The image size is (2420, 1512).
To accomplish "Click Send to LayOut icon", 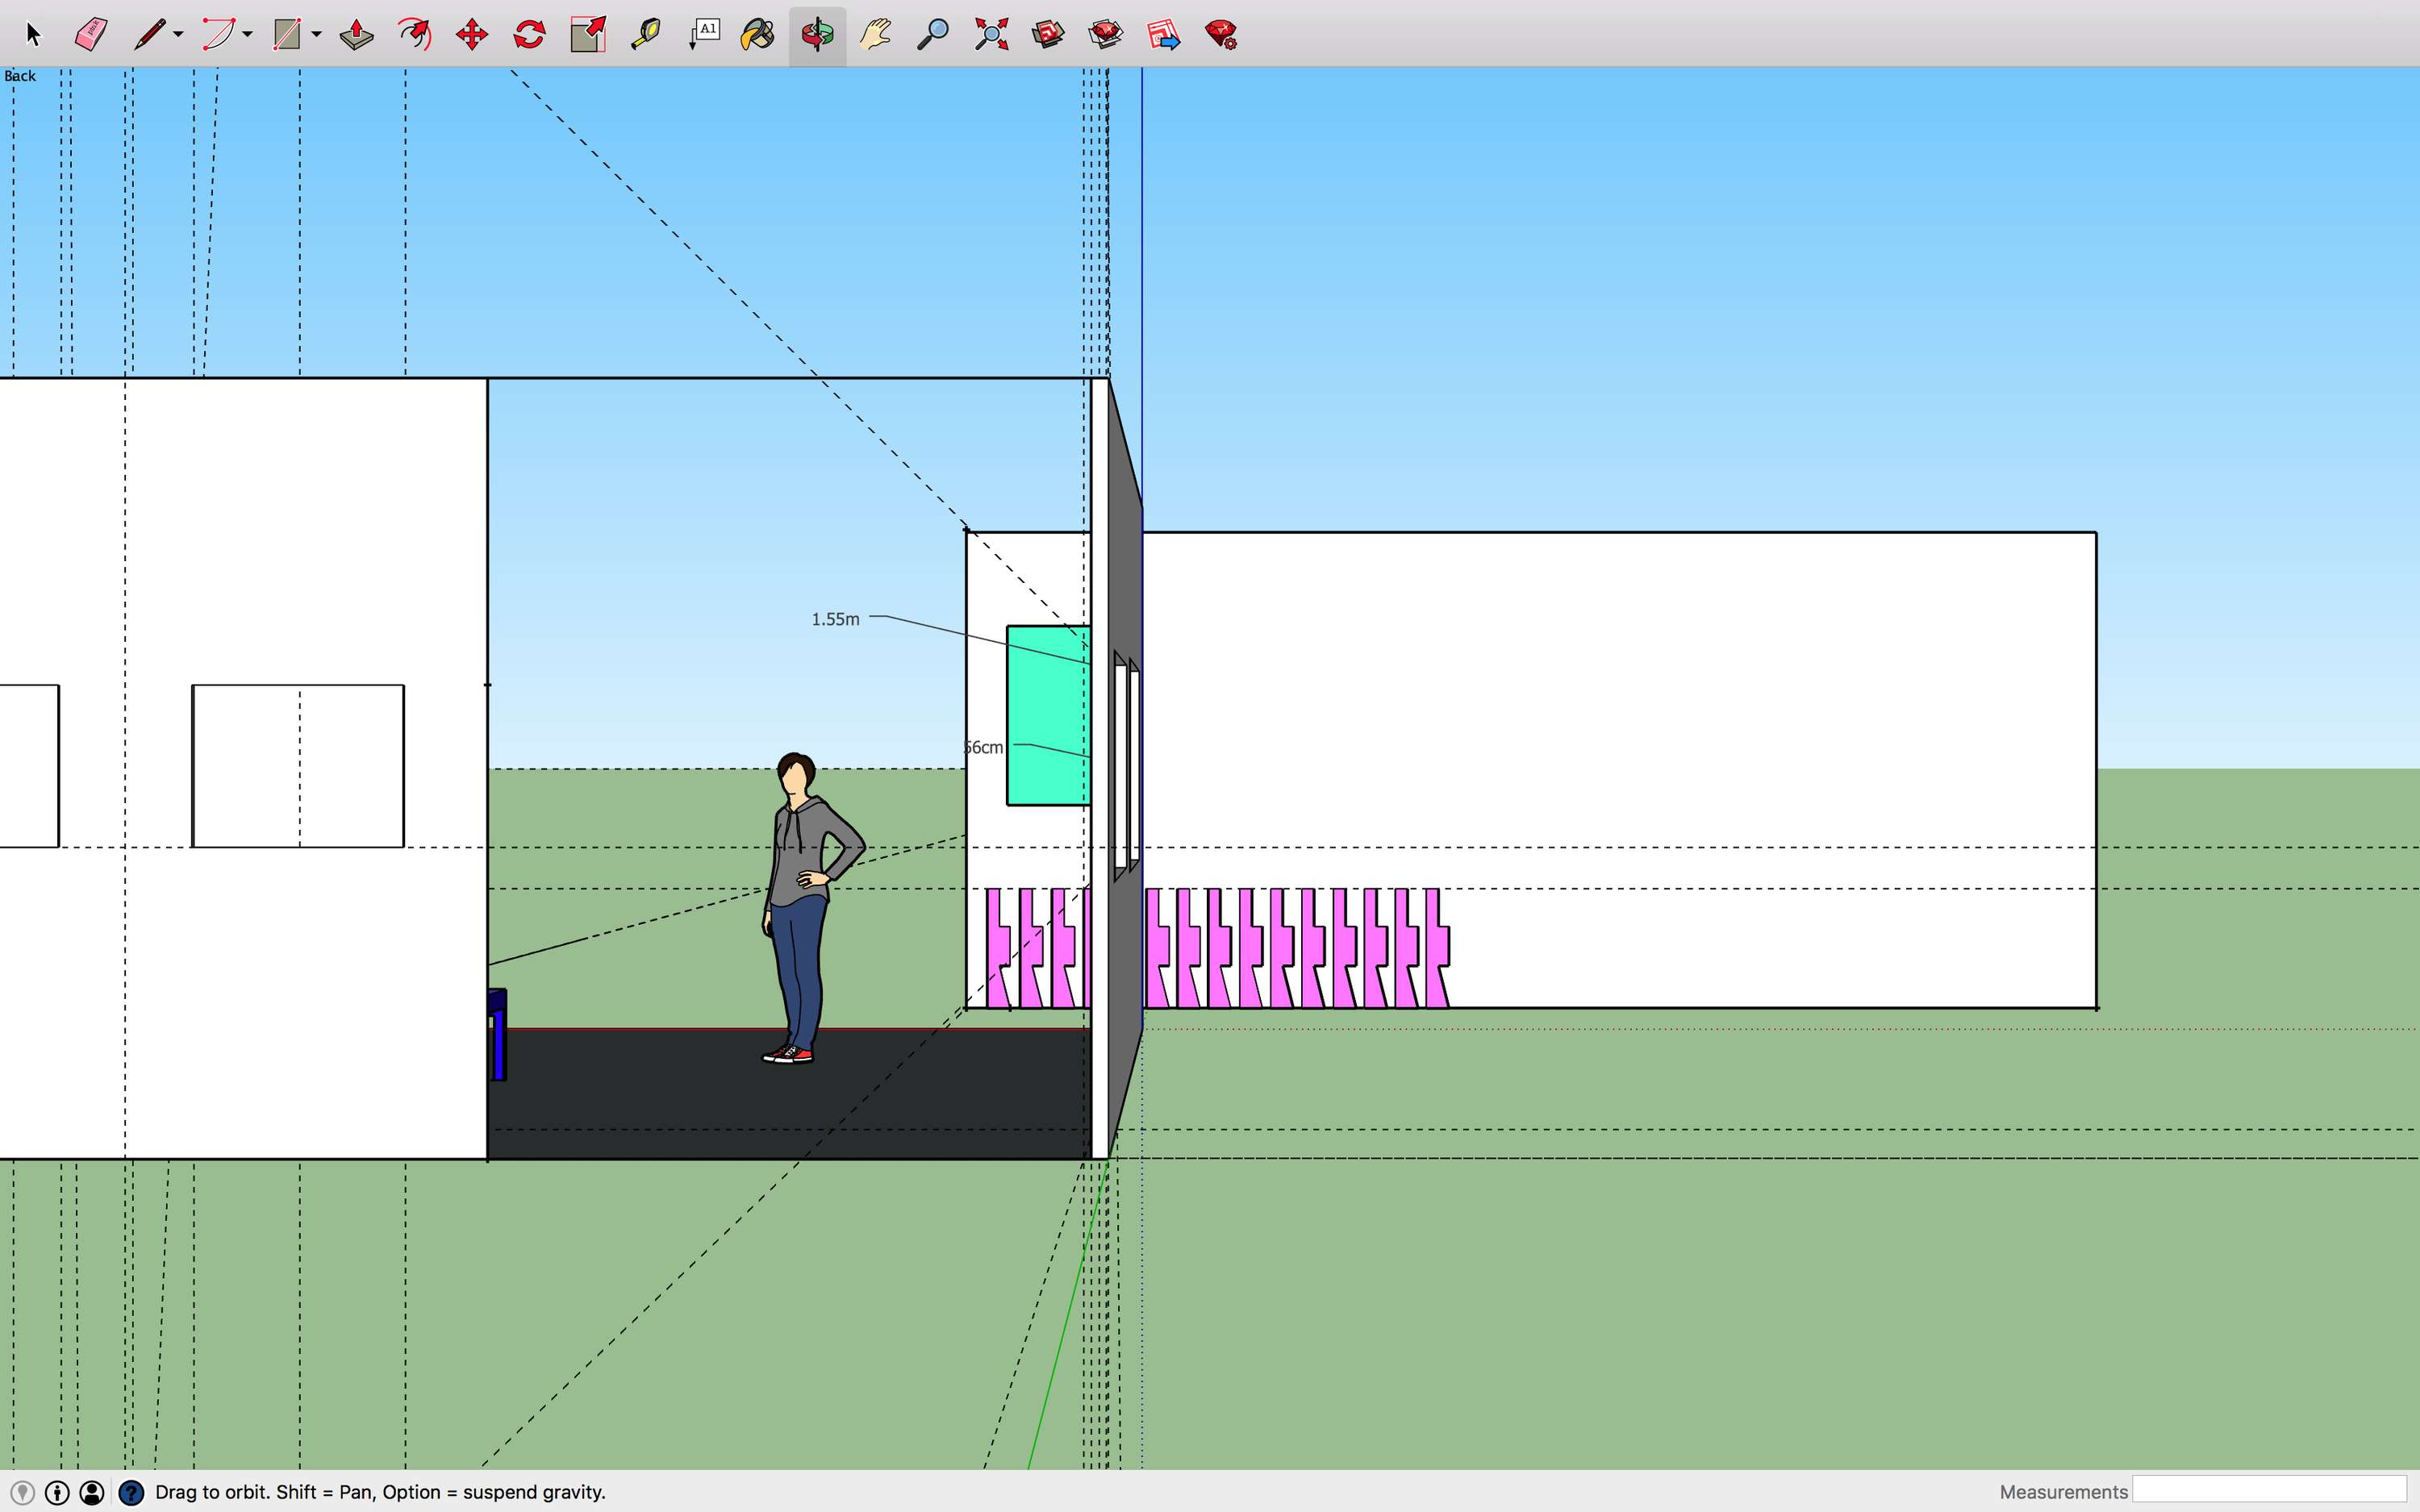I will pos(1164,34).
